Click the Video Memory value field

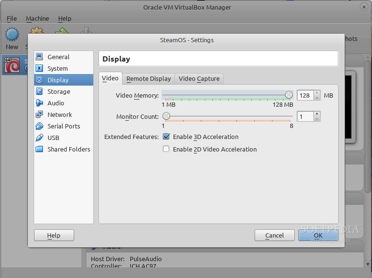click(x=305, y=95)
